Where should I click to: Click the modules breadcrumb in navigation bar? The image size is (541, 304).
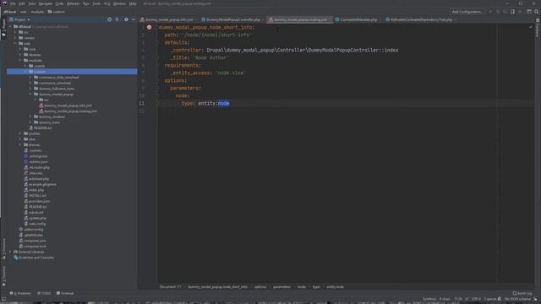click(x=37, y=11)
